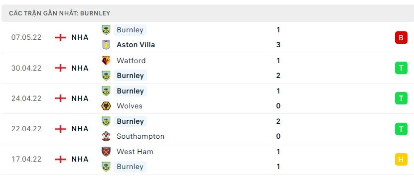Select the 24.04.22 match date

[x=26, y=98]
